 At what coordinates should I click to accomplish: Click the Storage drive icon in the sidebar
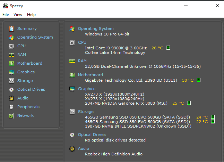(11, 81)
